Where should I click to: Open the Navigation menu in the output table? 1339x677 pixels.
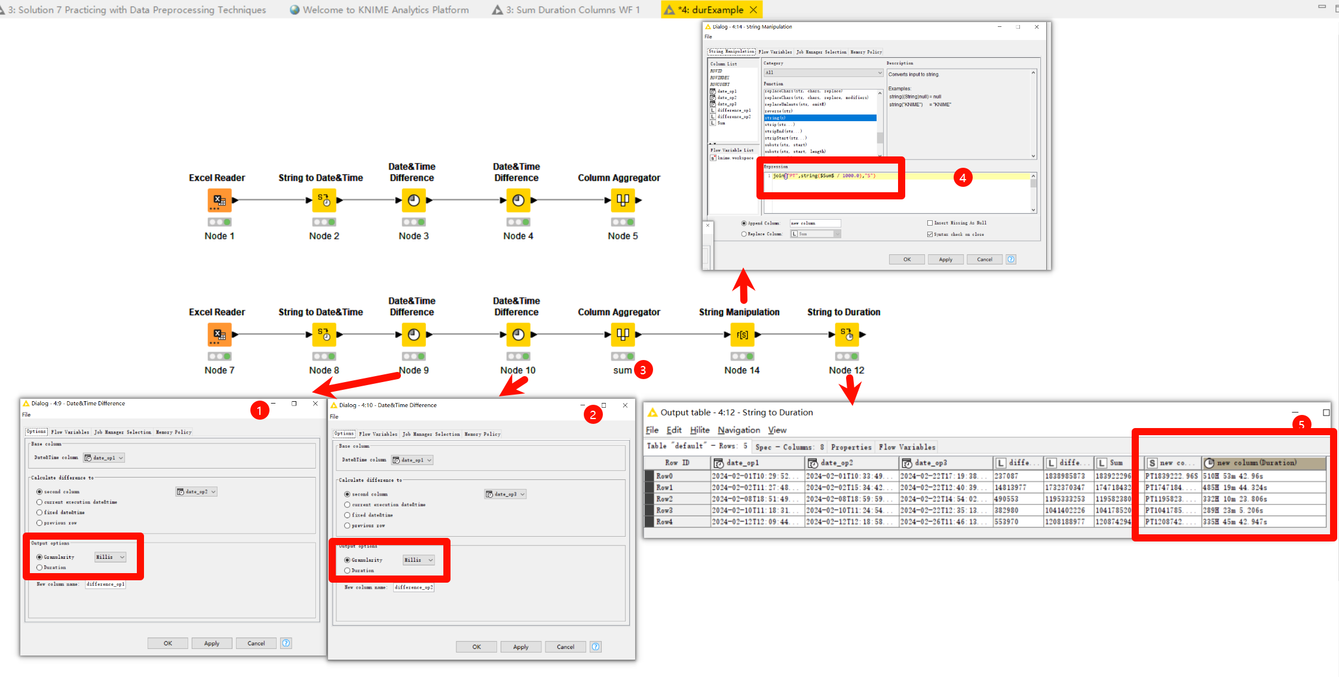[x=739, y=430]
